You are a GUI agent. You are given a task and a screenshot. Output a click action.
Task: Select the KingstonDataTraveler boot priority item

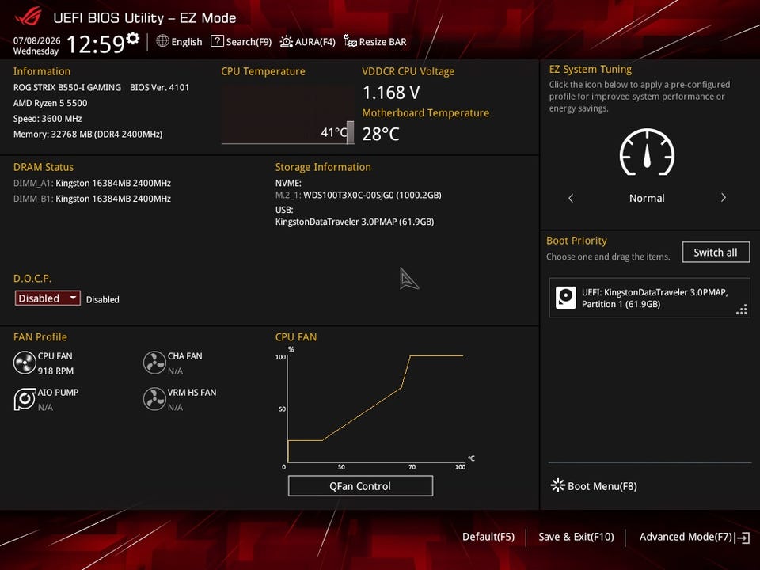tap(649, 298)
